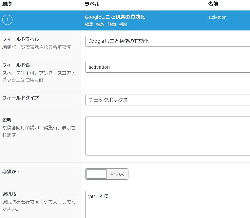Click inside the 説明 textarea
Image resolution: width=250 pixels, height=218 pixels.
(x=167, y=136)
